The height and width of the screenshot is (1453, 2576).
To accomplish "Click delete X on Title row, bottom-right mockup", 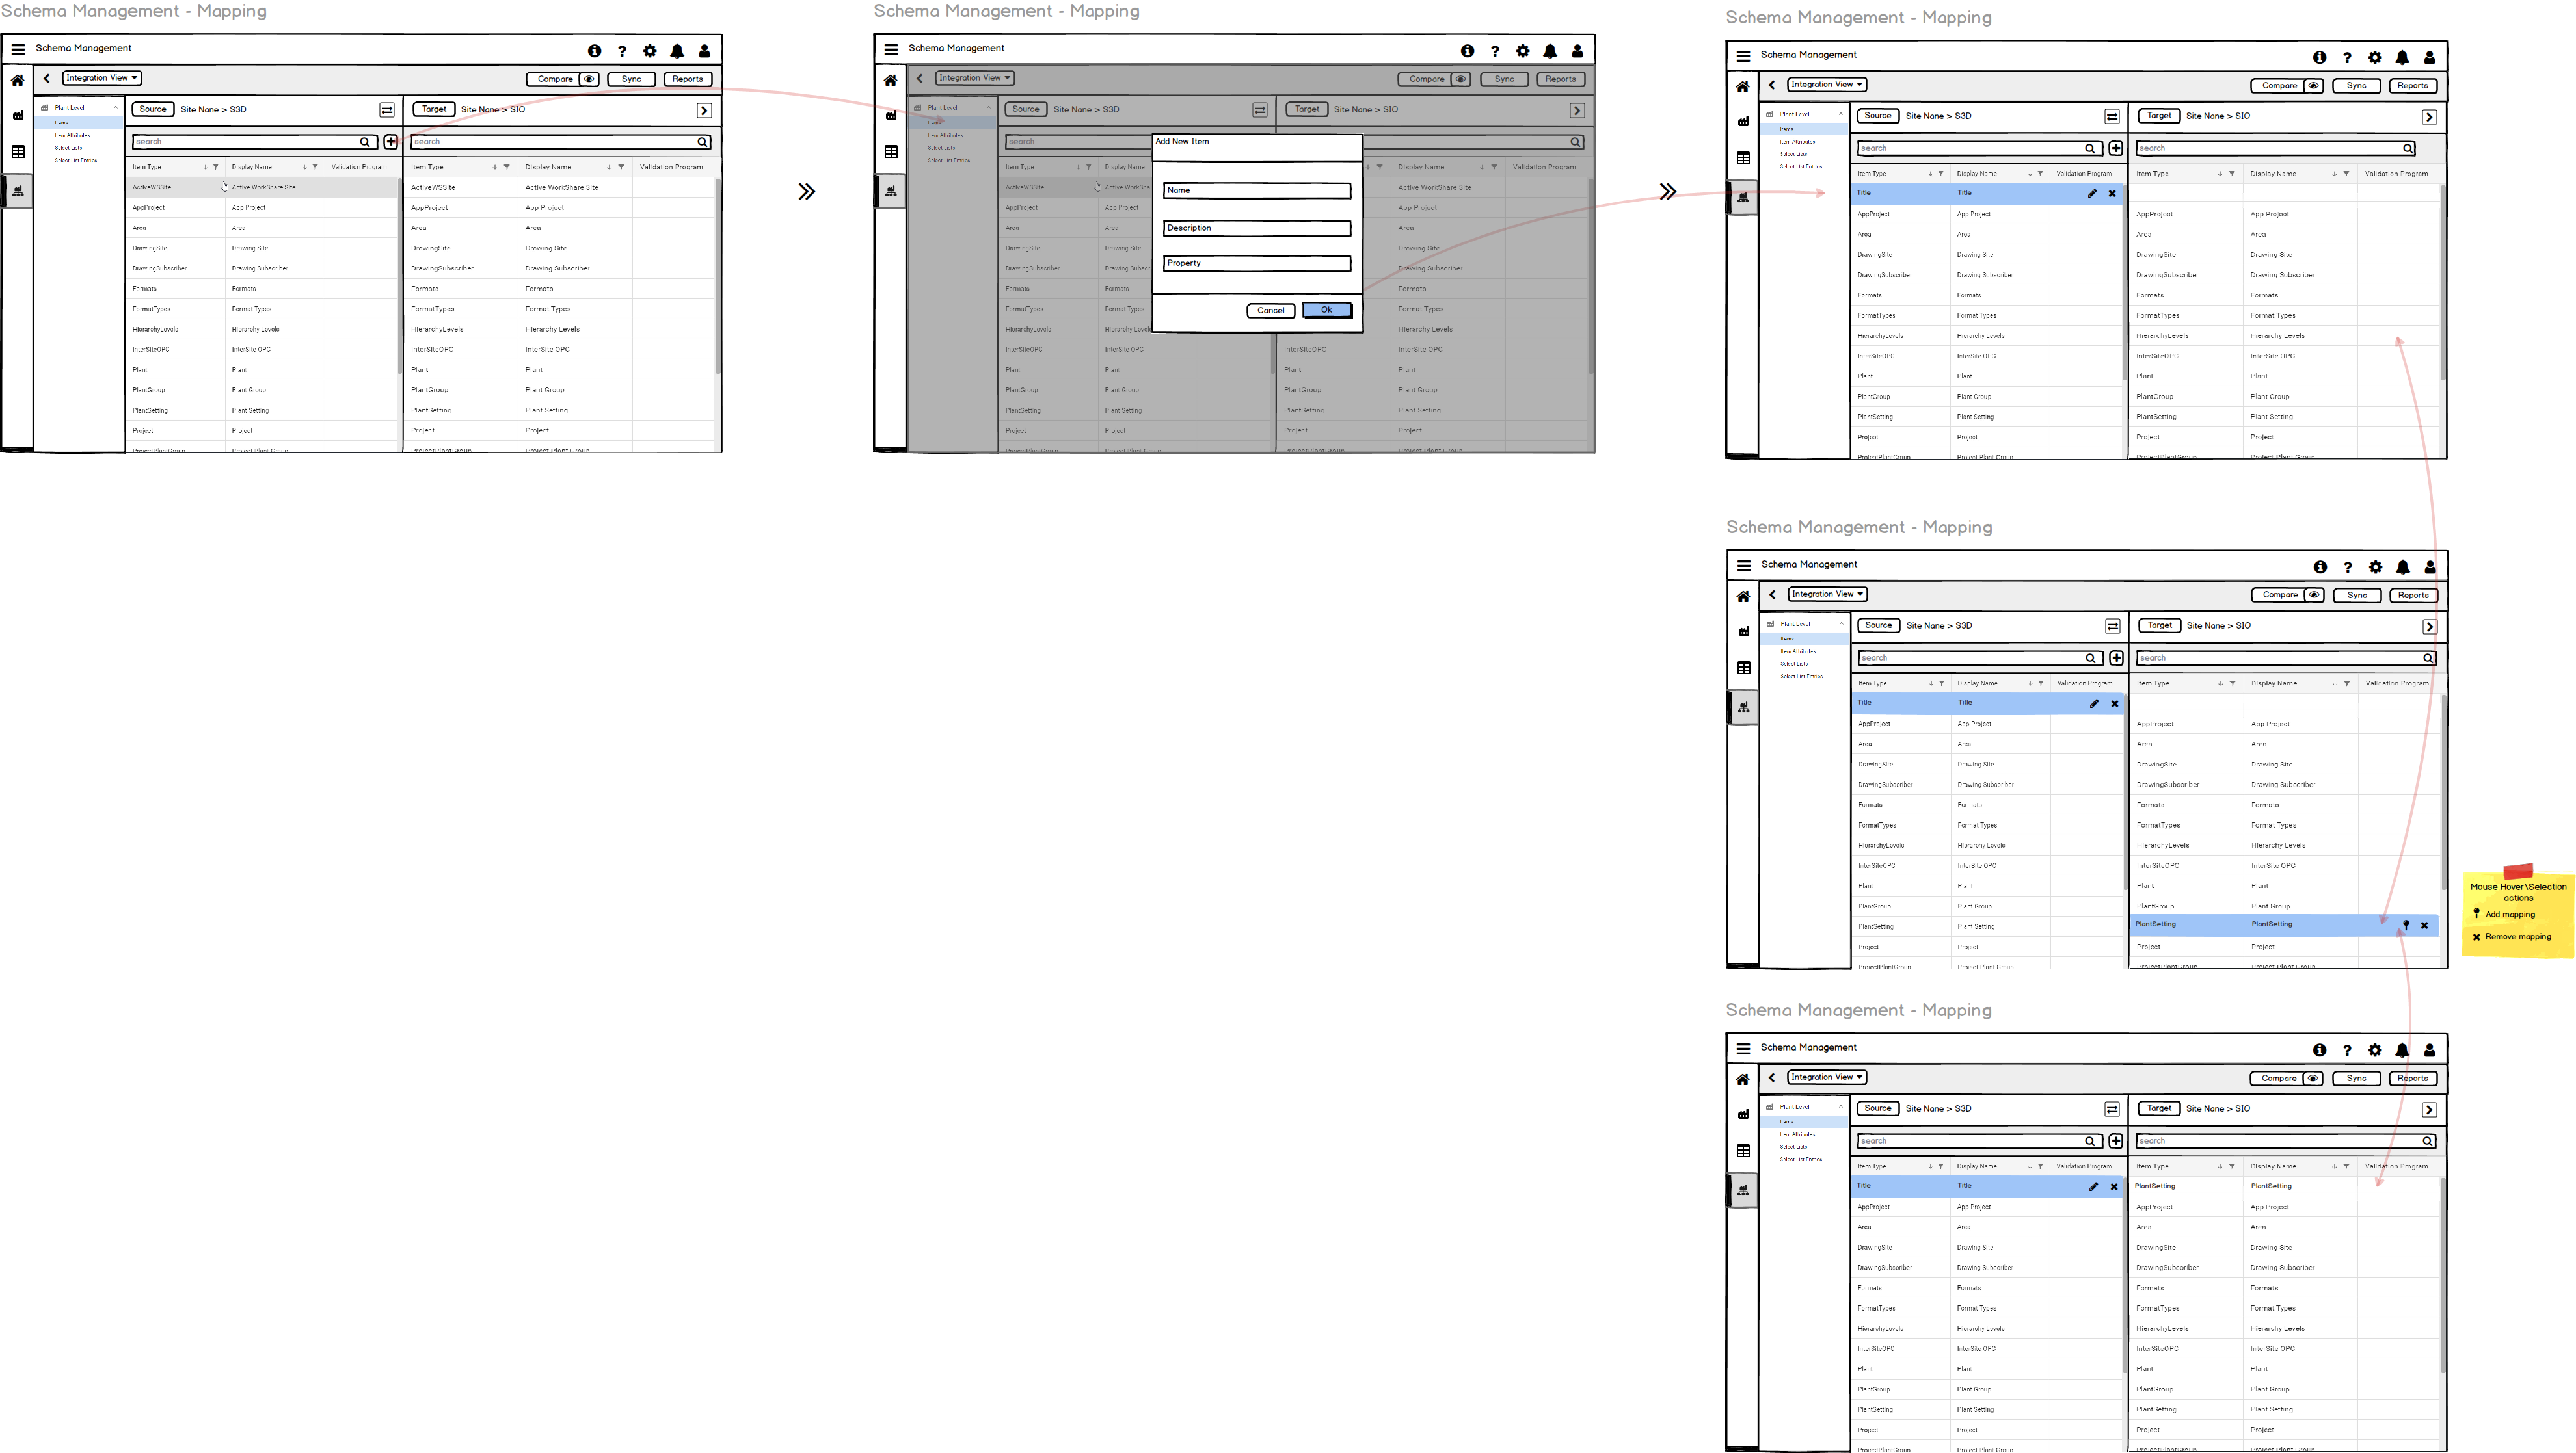I will click(x=2114, y=1187).
